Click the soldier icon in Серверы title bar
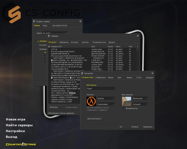Screen dimensions: 187x149 pos(49,36)
